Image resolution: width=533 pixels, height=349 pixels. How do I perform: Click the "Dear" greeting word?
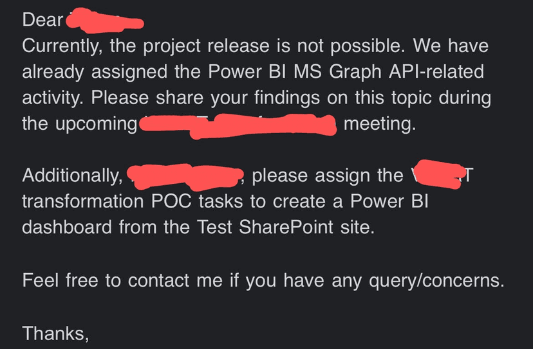click(42, 20)
